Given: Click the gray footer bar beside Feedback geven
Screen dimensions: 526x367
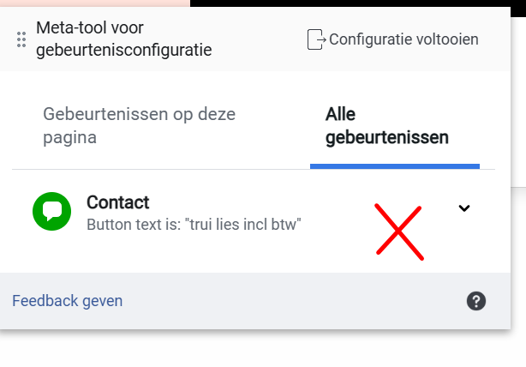Looking at the screenshot, I should 291,301.
